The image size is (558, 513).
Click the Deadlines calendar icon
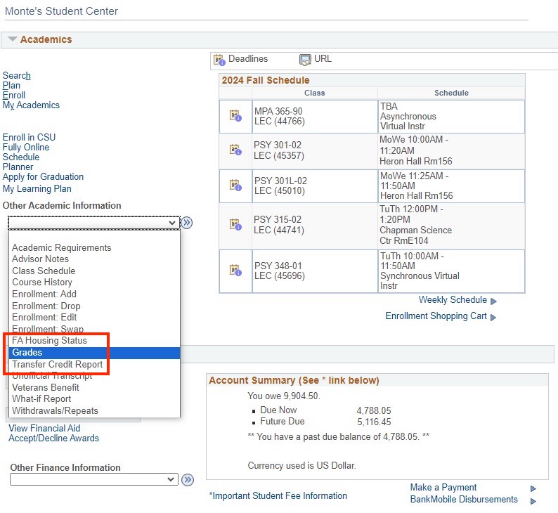coord(219,60)
